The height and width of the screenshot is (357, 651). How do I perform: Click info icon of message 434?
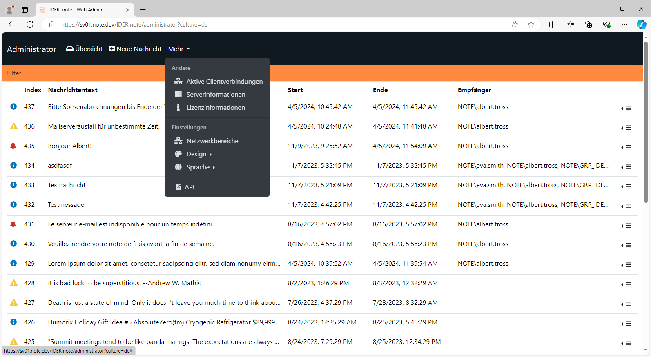13,165
